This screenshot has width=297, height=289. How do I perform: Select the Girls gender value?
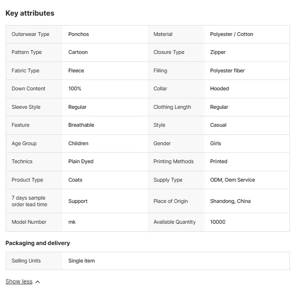216,143
